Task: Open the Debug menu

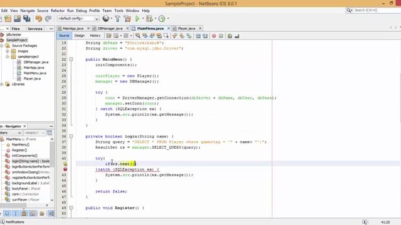Action: tap(81, 11)
